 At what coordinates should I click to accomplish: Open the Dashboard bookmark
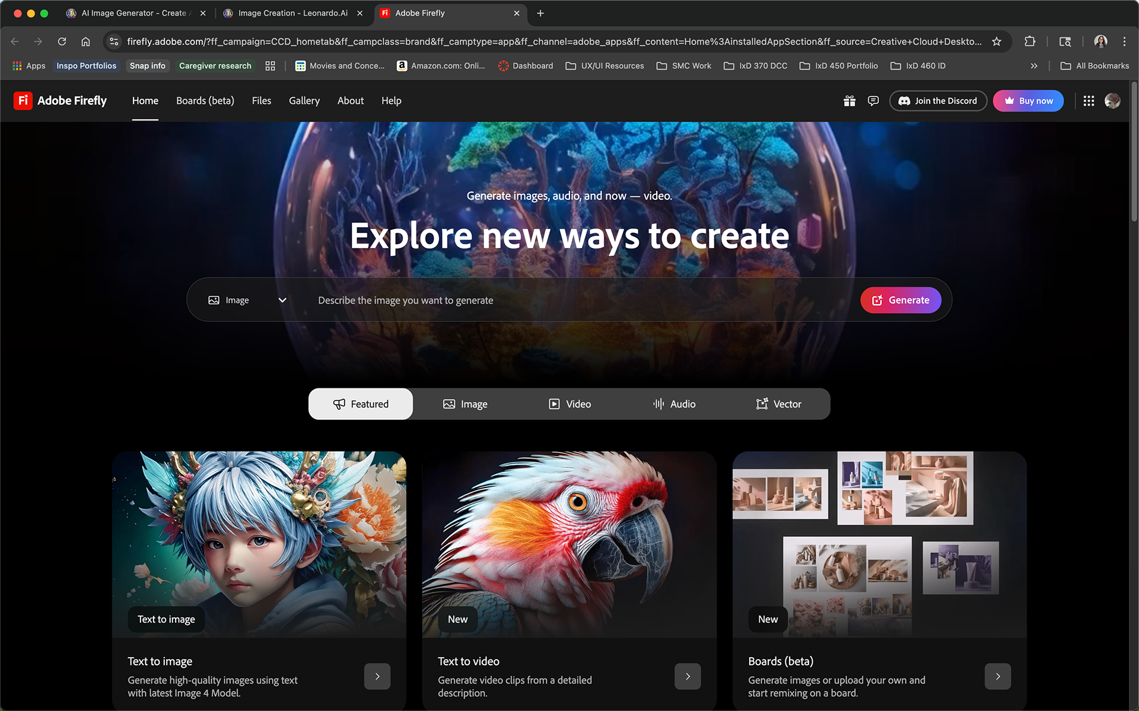[526, 66]
